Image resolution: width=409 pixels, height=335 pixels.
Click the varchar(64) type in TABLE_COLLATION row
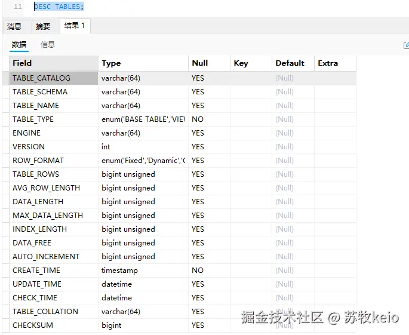tap(143, 312)
